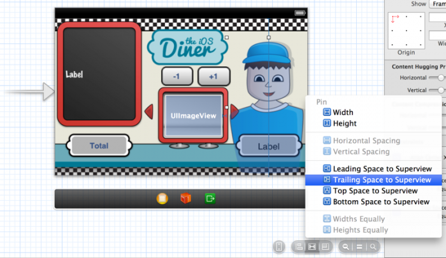Click the +1 button in the scene
Viewport: 446px width, 258px height.
(x=213, y=76)
